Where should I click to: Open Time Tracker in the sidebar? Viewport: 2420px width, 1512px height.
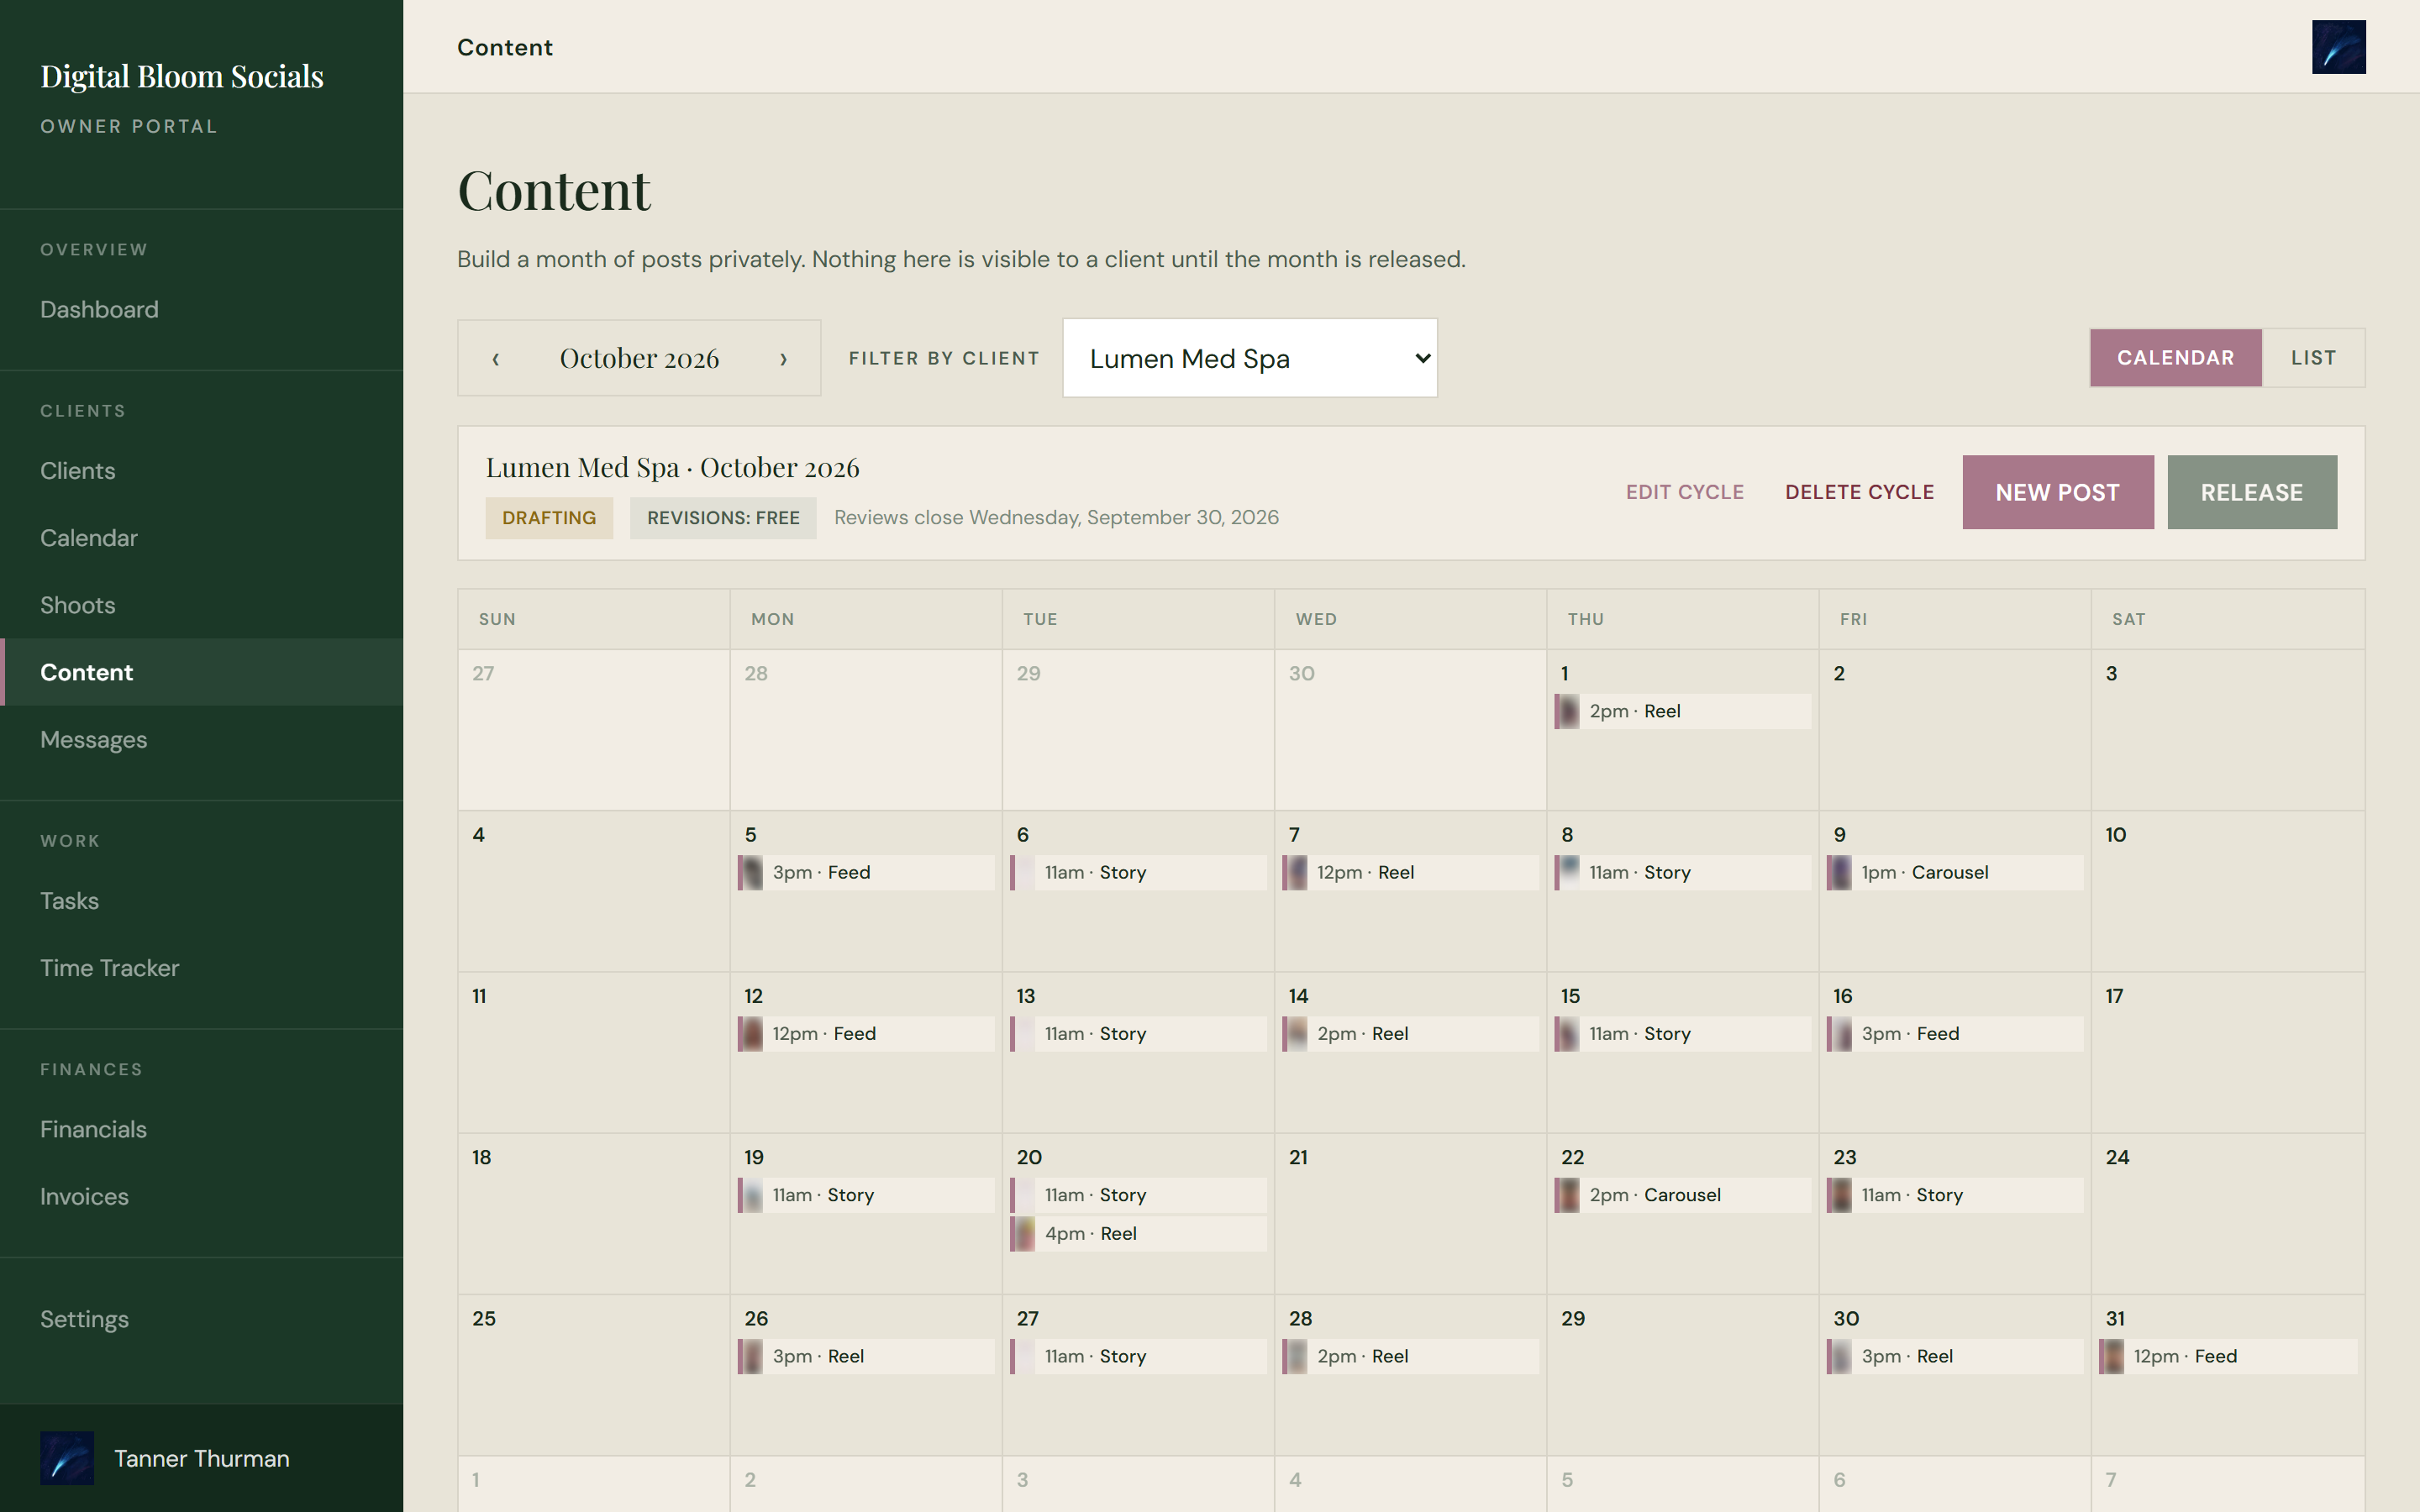click(x=201, y=968)
